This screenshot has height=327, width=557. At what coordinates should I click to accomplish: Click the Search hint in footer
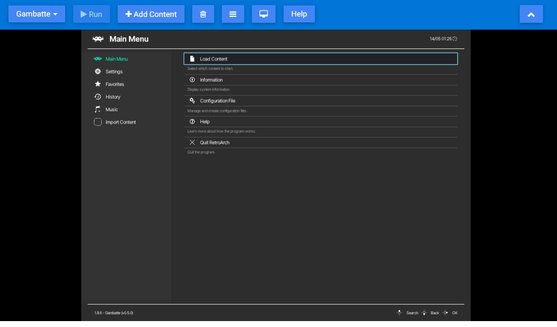(x=408, y=313)
